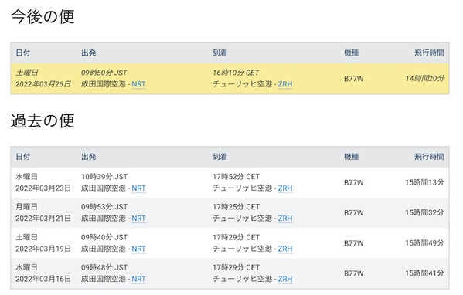Select the 15時間13分 flight duration
This screenshot has height=295, width=463.
point(424,182)
